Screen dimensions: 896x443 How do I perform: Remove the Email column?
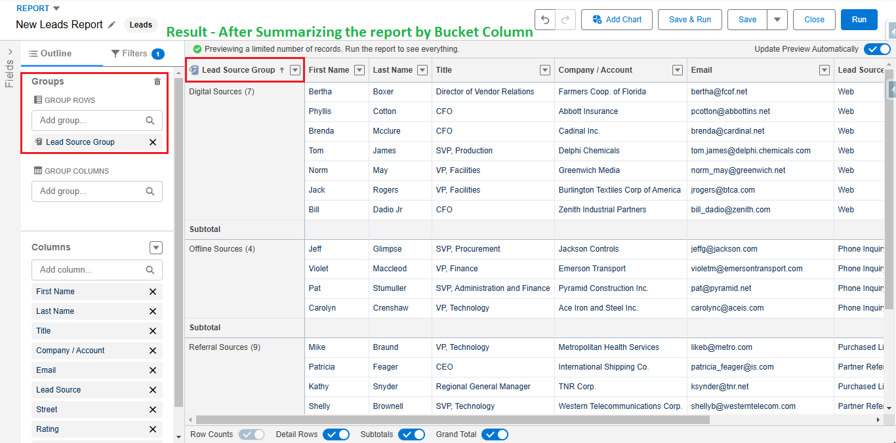[152, 370]
